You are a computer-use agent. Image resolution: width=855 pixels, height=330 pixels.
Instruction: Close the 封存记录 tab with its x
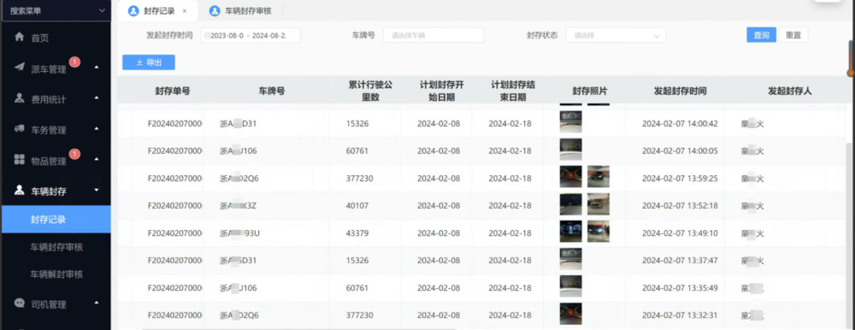(185, 11)
